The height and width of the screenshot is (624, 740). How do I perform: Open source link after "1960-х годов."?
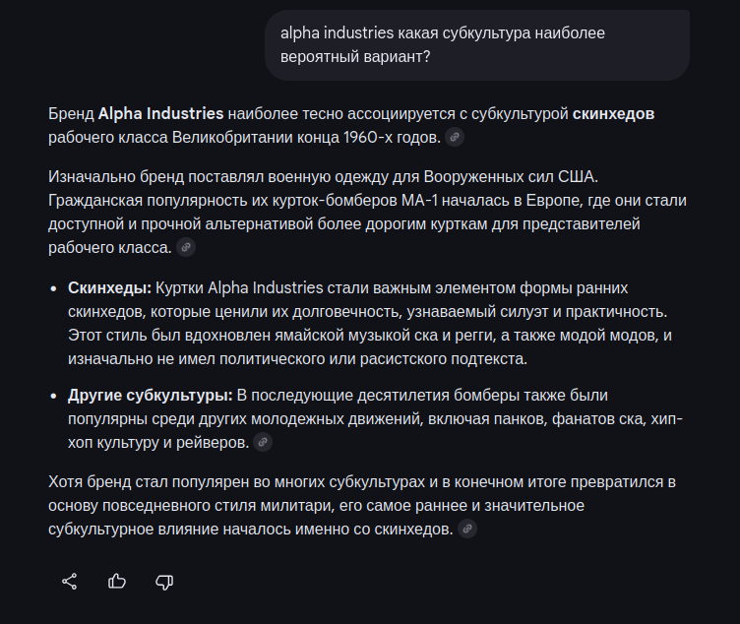[x=455, y=137]
